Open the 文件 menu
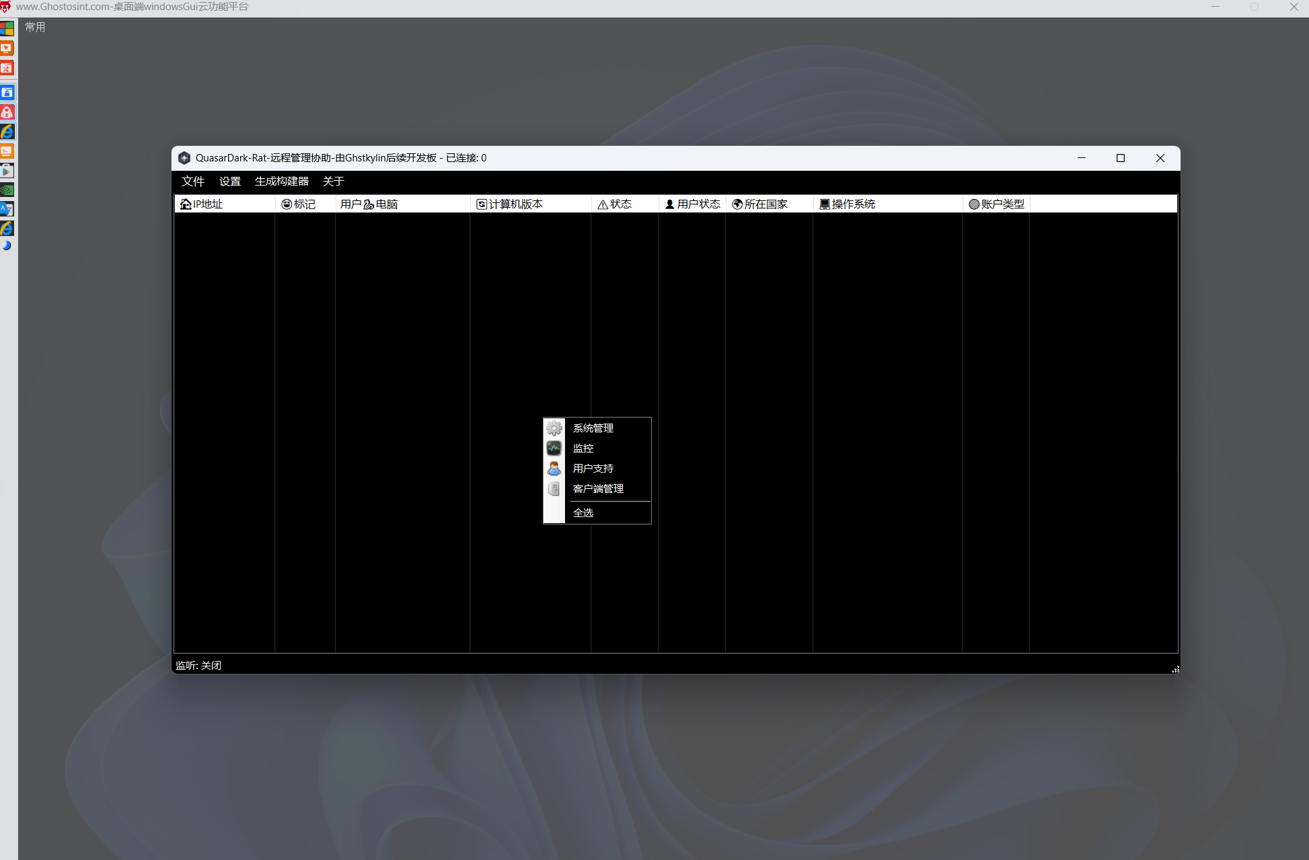This screenshot has height=860, width=1309. (x=192, y=182)
